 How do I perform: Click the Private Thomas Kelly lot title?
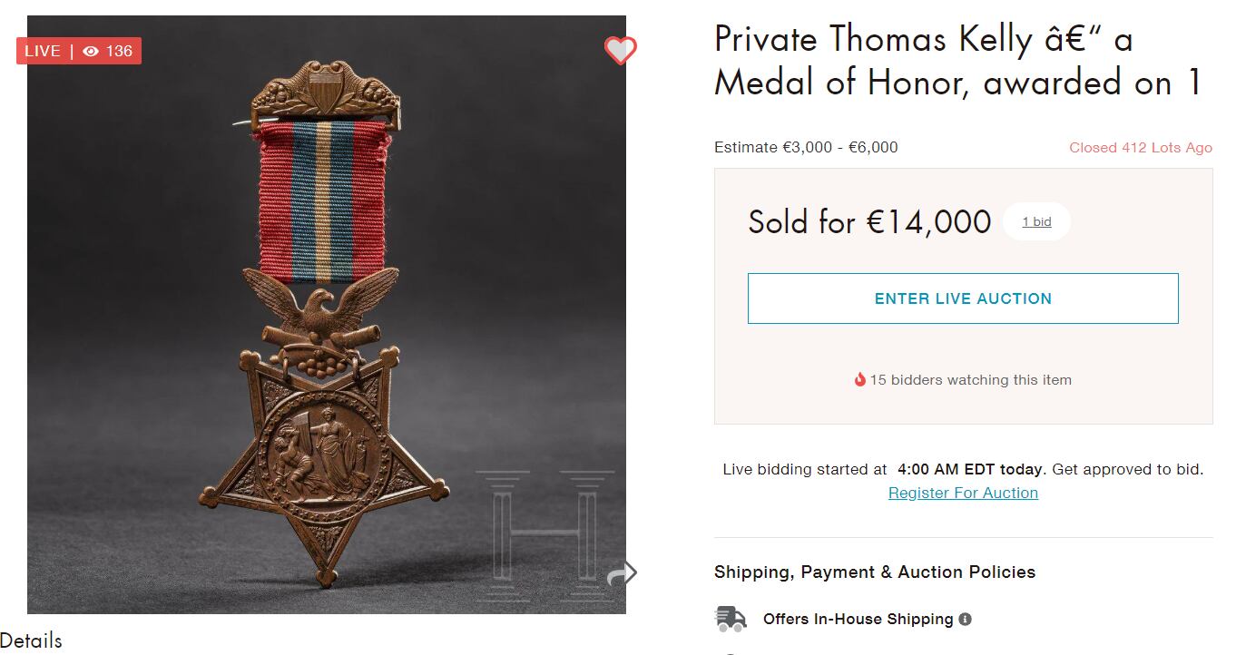tap(957, 62)
